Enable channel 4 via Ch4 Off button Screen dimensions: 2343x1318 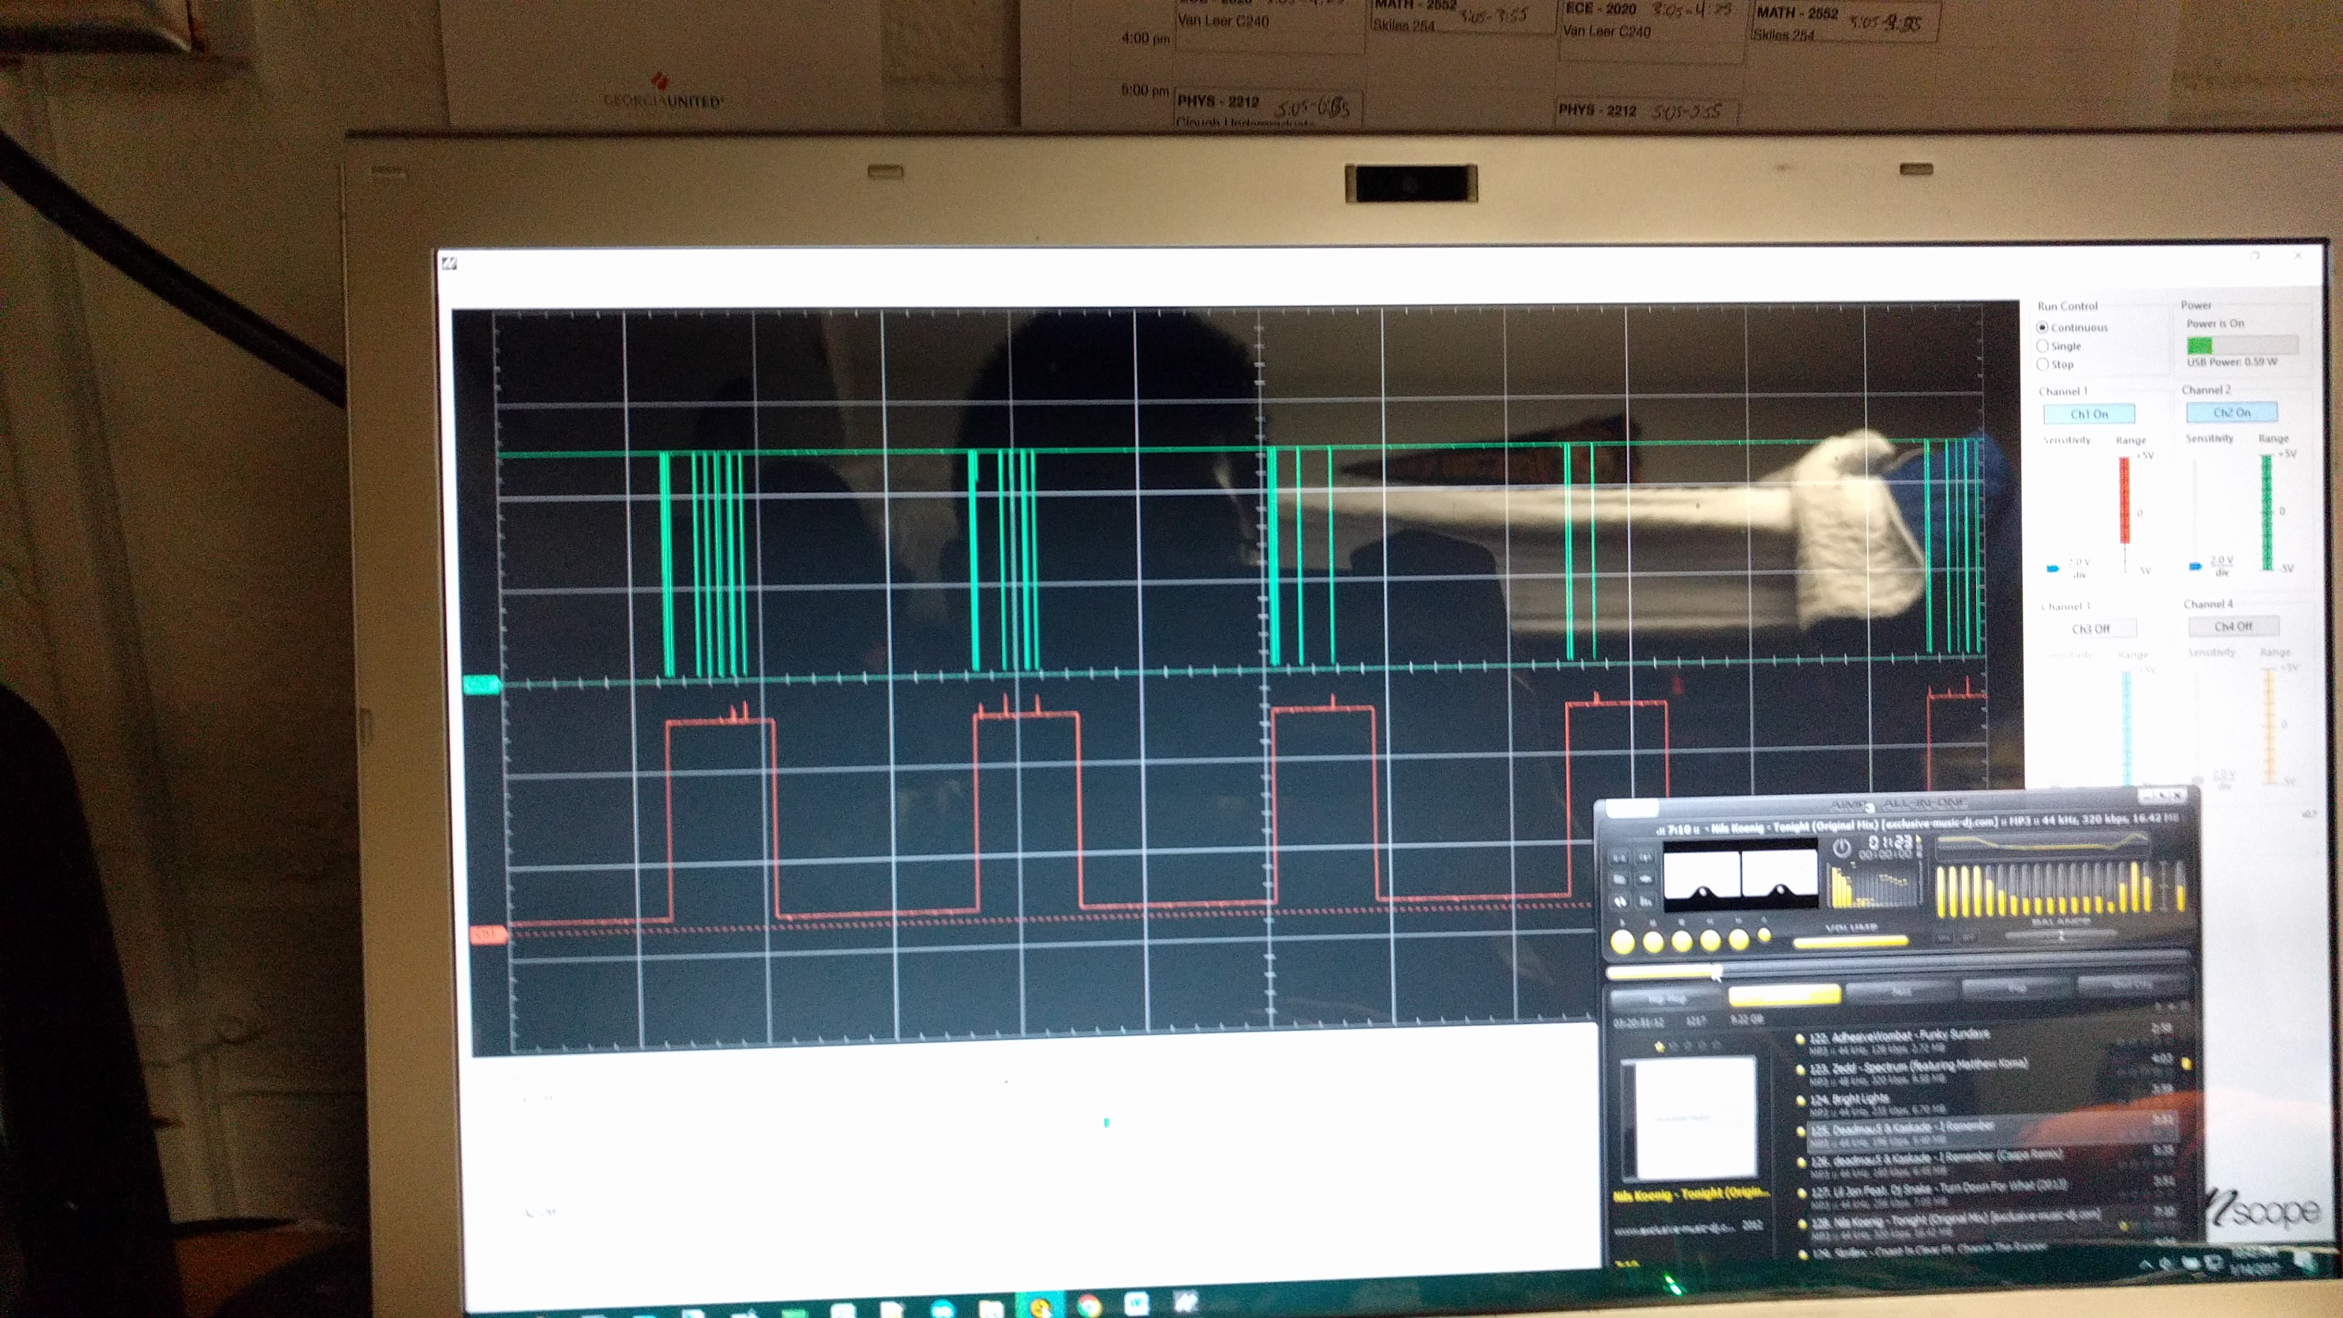2233,626
